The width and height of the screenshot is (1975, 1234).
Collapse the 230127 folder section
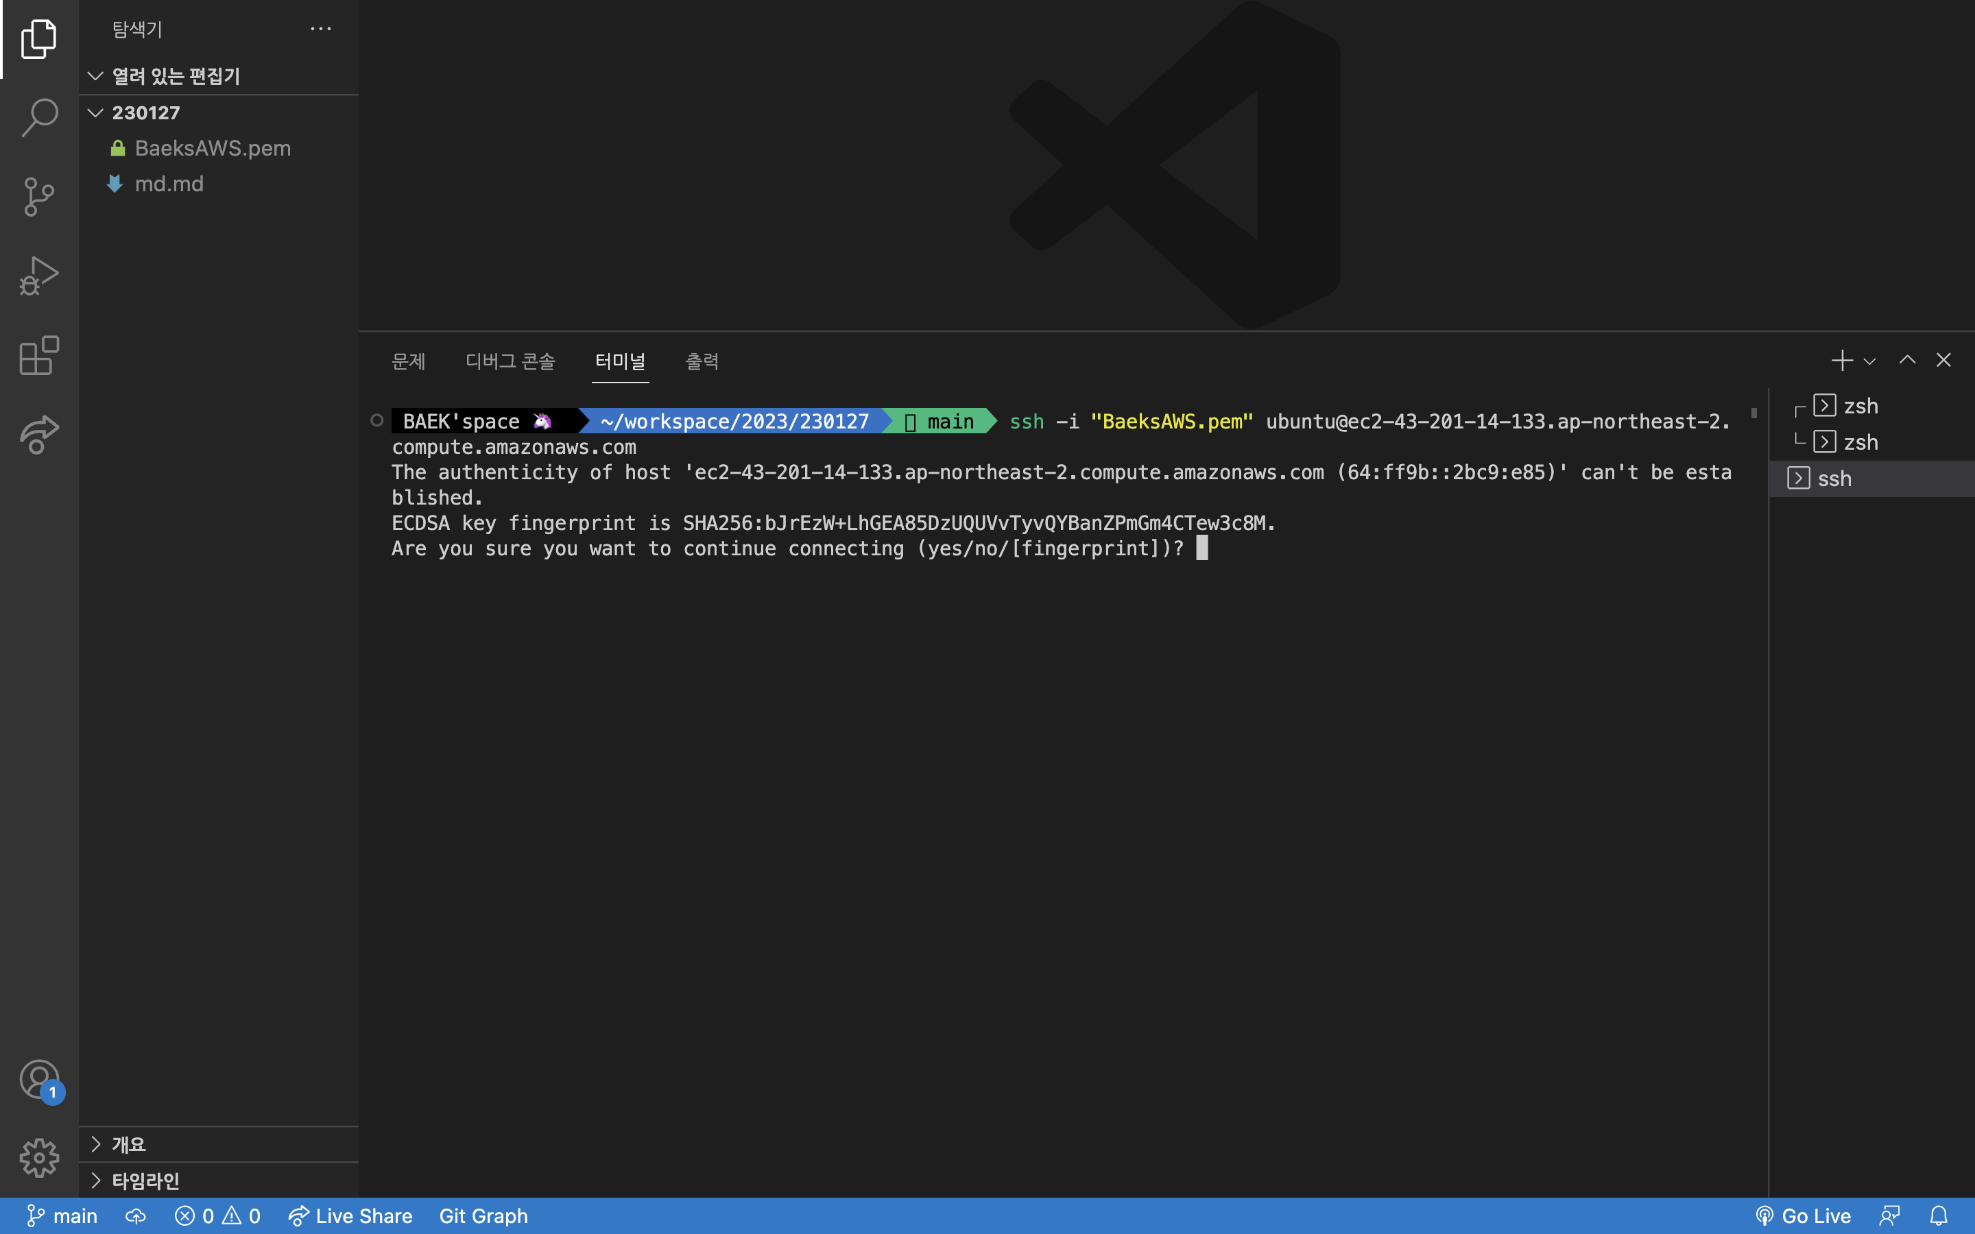[x=95, y=112]
